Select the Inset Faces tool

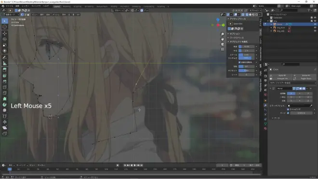5,76
